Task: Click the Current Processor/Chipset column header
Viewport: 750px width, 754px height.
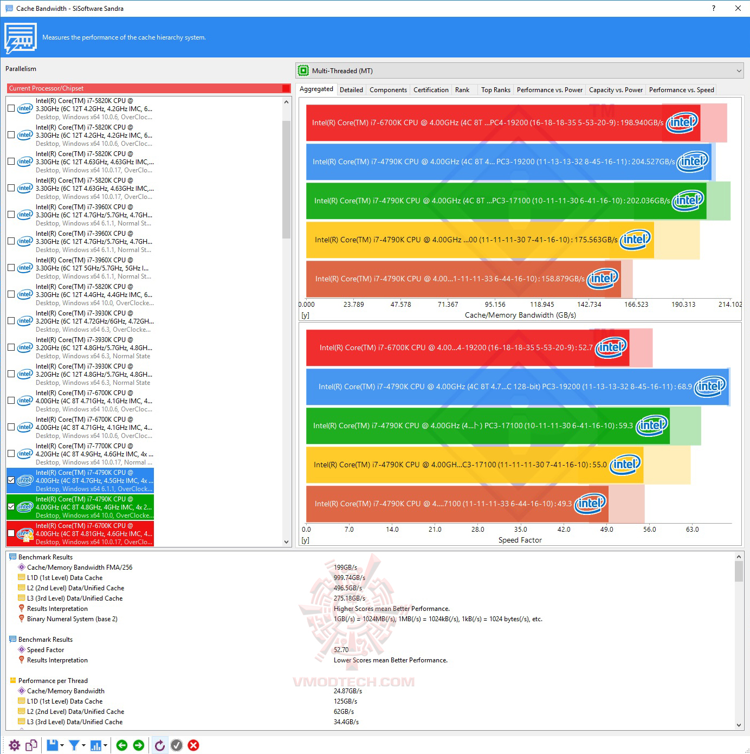Action: tap(149, 88)
